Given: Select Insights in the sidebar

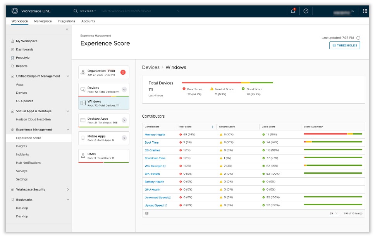Looking at the screenshot, I should (x=21, y=146).
